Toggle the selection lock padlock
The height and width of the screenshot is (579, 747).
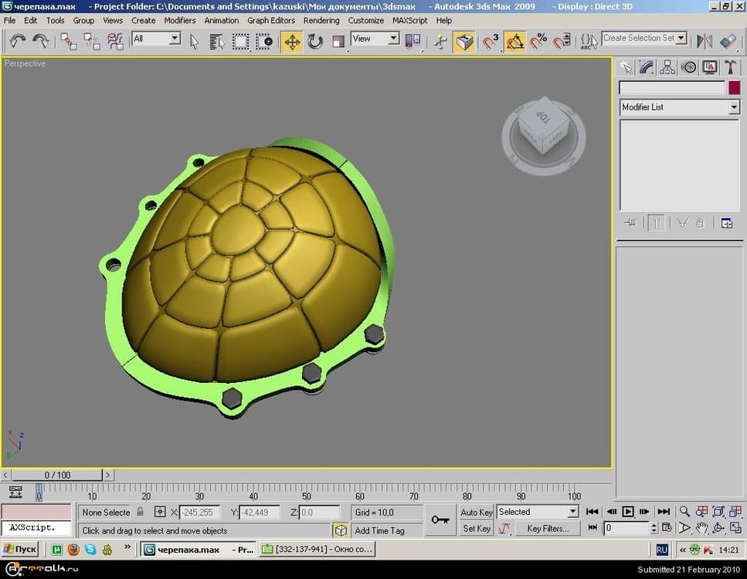[x=141, y=512]
